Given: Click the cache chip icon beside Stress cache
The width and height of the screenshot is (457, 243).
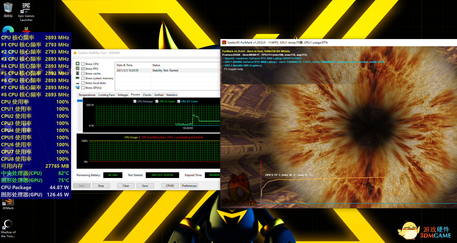Looking at the screenshot, I should coord(77,73).
